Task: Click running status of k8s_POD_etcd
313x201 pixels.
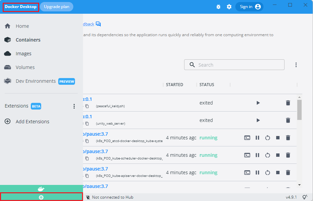Action: pos(209,138)
